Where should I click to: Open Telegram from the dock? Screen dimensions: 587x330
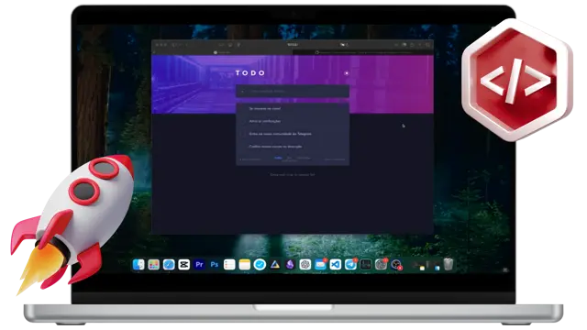coord(350,265)
